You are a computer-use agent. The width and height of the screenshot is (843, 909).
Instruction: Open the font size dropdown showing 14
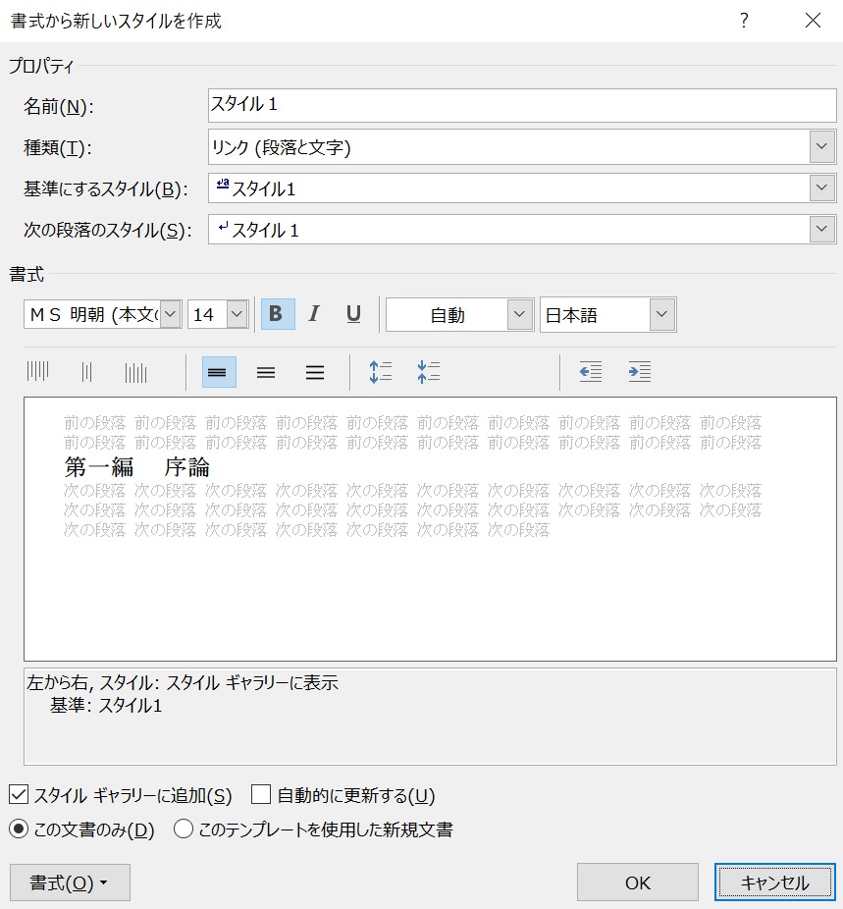[x=237, y=314]
